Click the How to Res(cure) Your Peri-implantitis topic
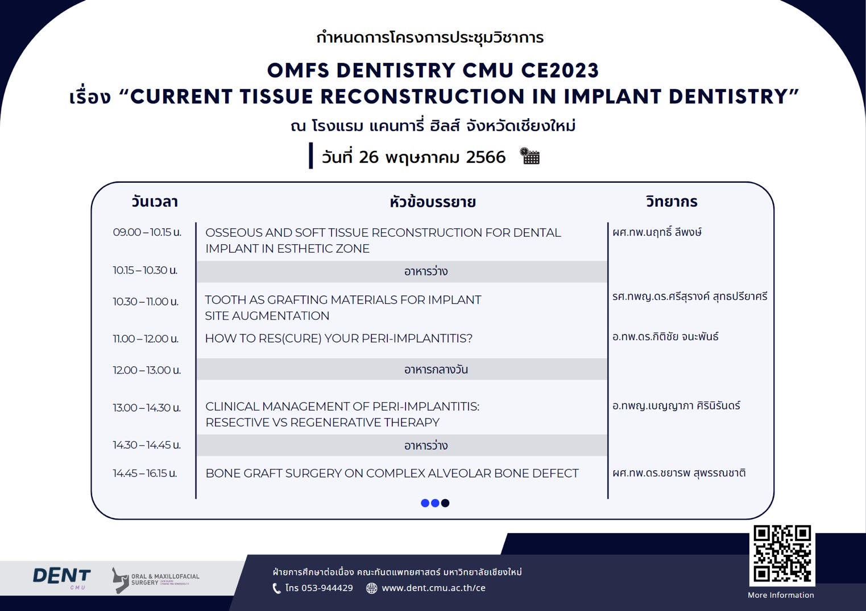The image size is (866, 611). pos(338,338)
